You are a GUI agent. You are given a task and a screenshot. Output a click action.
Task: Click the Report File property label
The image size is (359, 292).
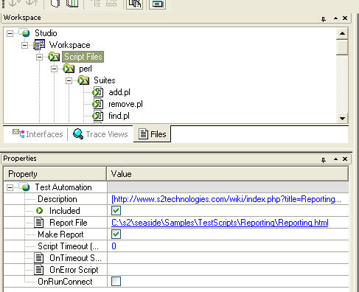tap(69, 223)
